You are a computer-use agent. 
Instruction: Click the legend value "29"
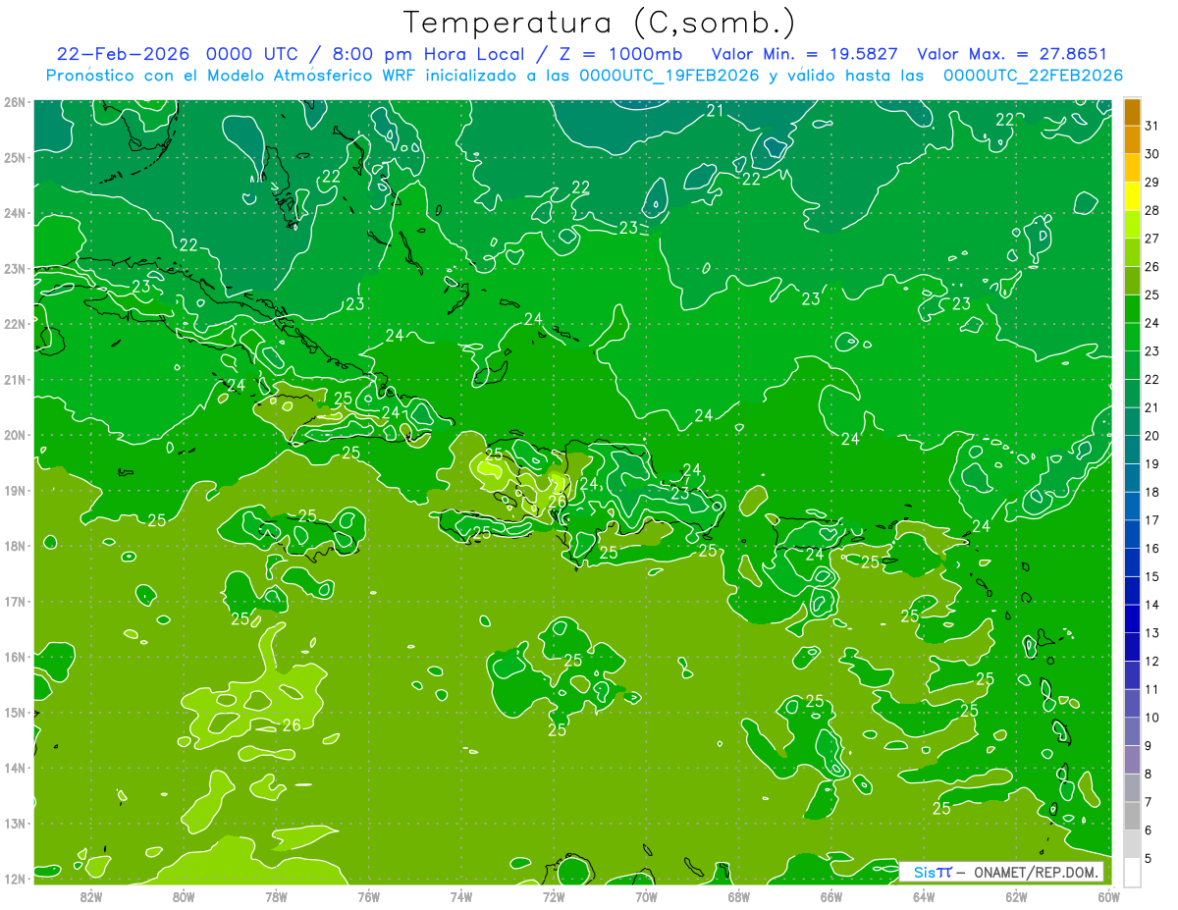pyautogui.click(x=1151, y=183)
